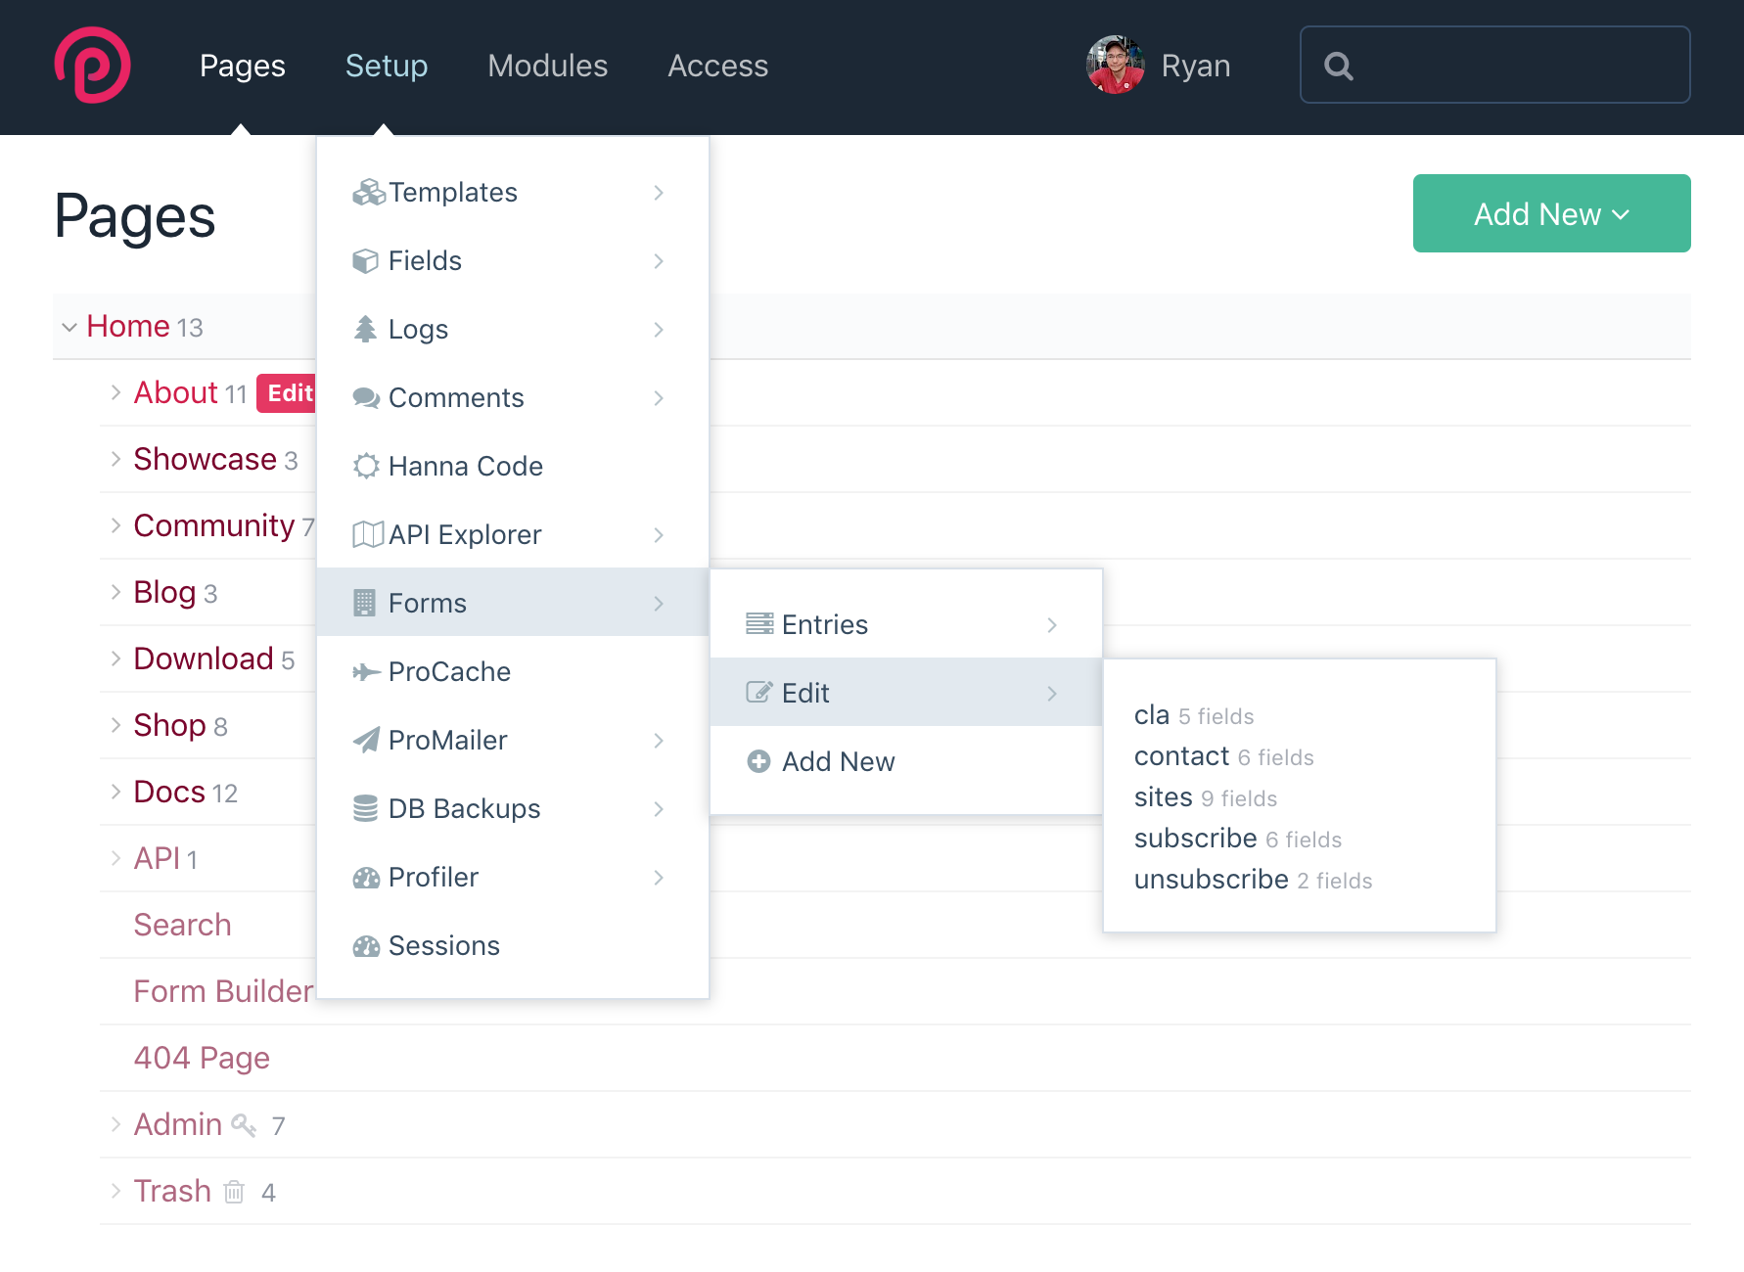
Task: Click the Ryan username link
Action: click(x=1196, y=66)
